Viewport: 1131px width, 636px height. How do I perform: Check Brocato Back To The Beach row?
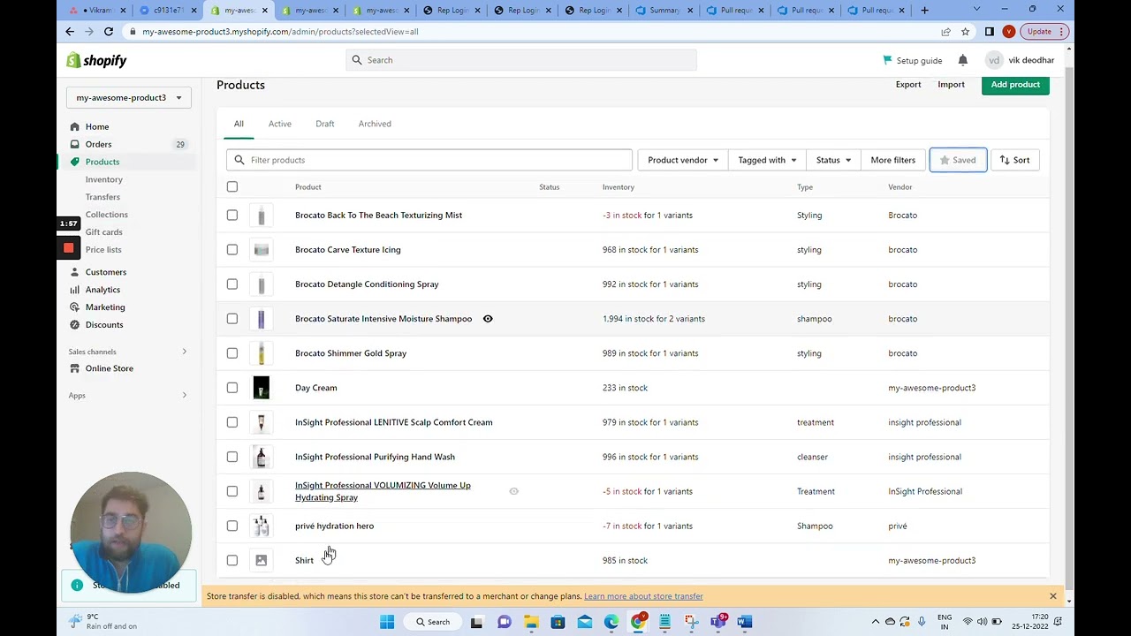click(x=232, y=215)
